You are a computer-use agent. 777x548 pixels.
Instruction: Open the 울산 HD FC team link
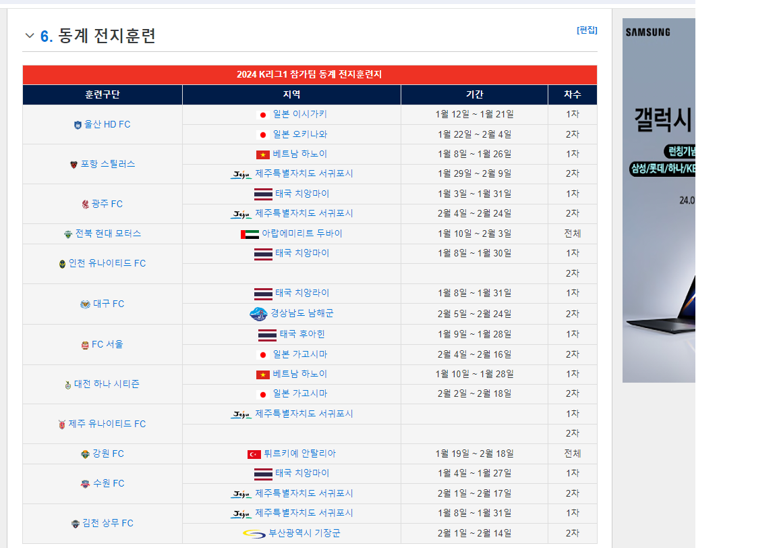click(107, 124)
